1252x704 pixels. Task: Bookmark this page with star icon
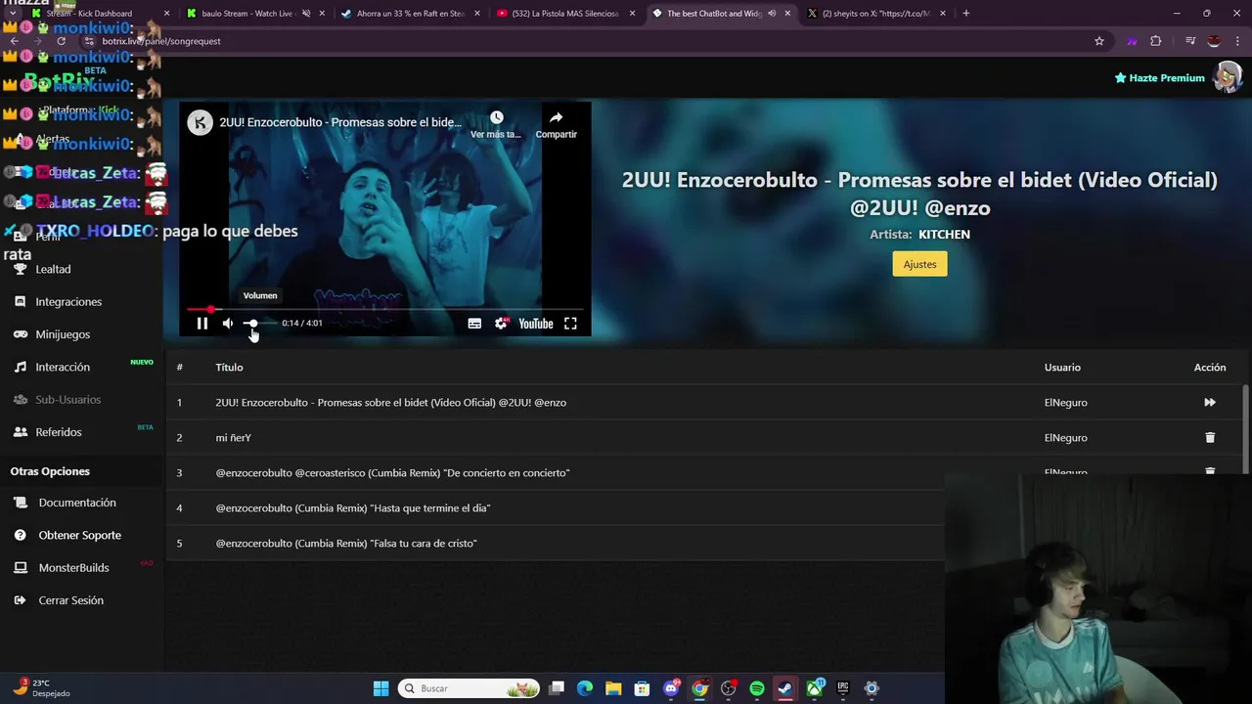pos(1099,41)
